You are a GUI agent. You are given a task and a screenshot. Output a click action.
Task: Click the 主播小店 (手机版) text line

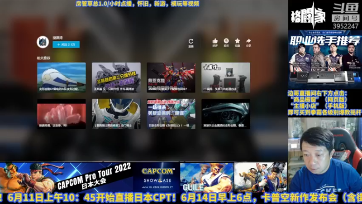pos(319,106)
